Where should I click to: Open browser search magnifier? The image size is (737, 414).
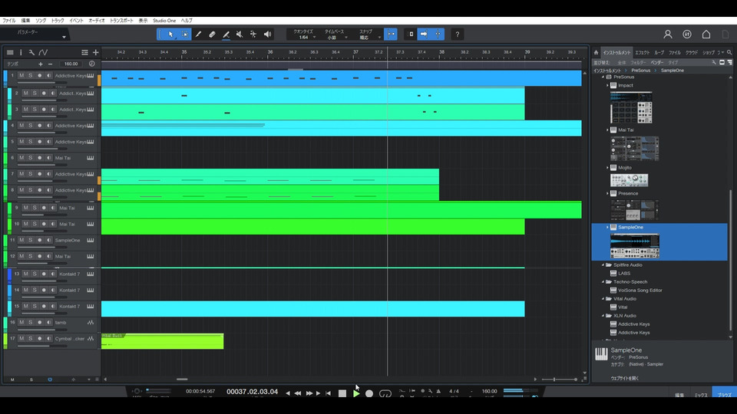click(729, 53)
